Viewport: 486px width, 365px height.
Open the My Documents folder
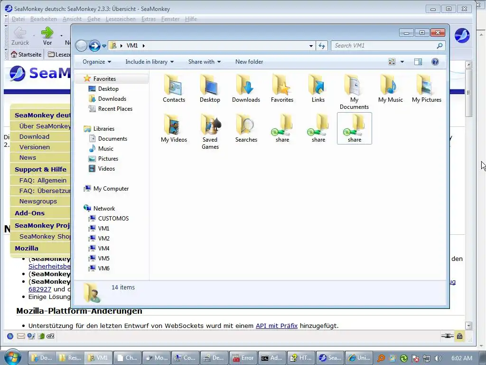click(354, 92)
